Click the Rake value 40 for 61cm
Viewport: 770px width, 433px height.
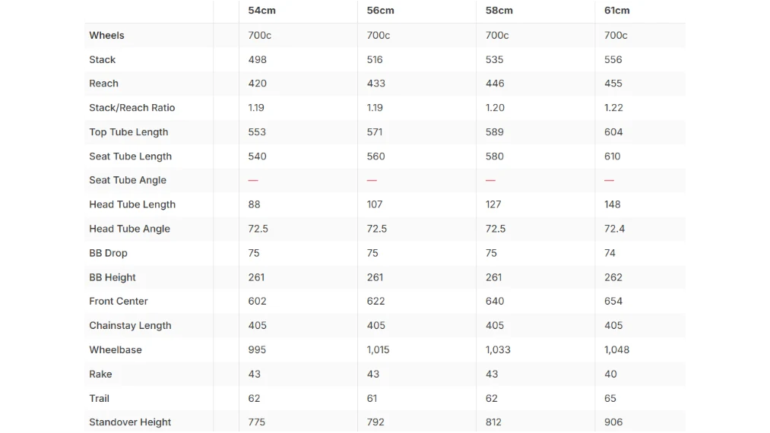[610, 374]
